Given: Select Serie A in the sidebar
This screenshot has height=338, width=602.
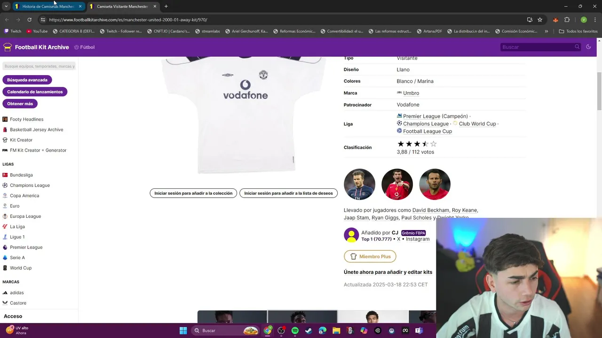Looking at the screenshot, I should tap(17, 257).
